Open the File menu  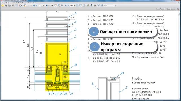coord(3,3)
